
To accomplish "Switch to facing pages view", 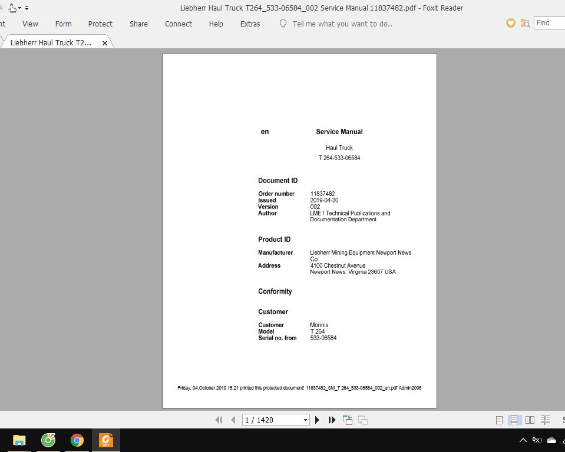I will coord(530,420).
